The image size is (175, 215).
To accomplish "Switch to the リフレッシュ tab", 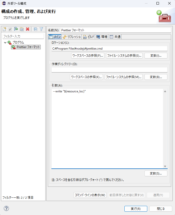I will click(x=72, y=37).
